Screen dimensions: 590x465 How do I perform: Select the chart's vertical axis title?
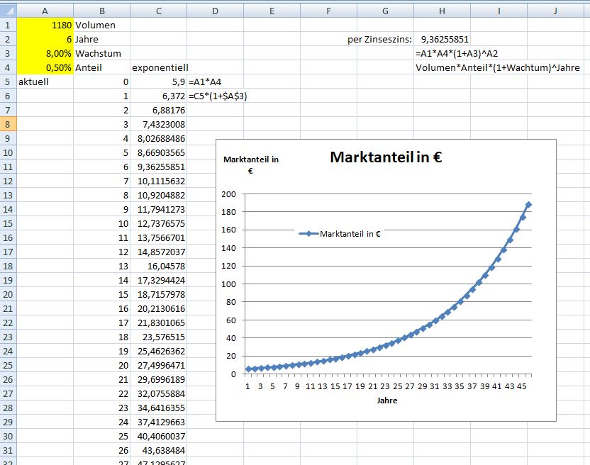(x=250, y=164)
